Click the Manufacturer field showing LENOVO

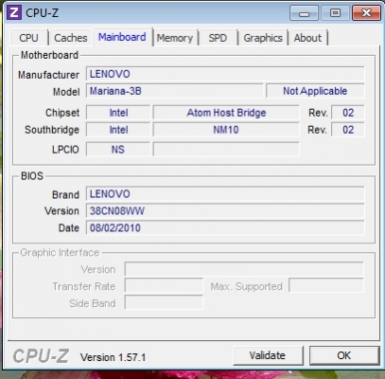[225, 74]
